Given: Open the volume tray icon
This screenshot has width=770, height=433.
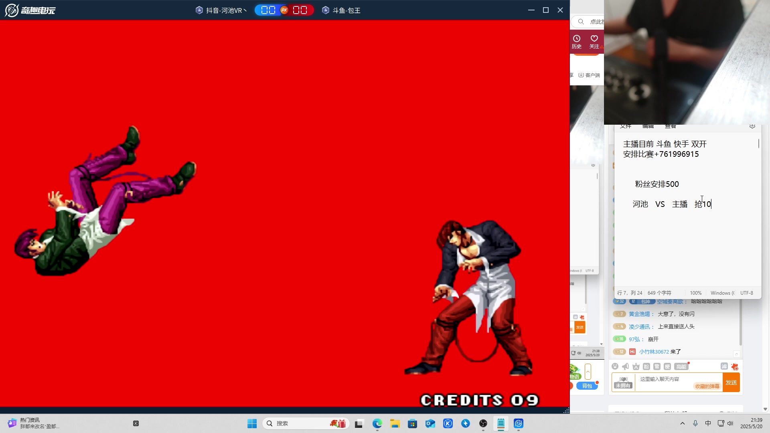Looking at the screenshot, I should pyautogui.click(x=730, y=423).
